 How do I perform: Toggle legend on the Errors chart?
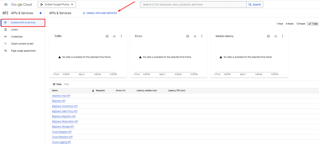[x=188, y=36]
